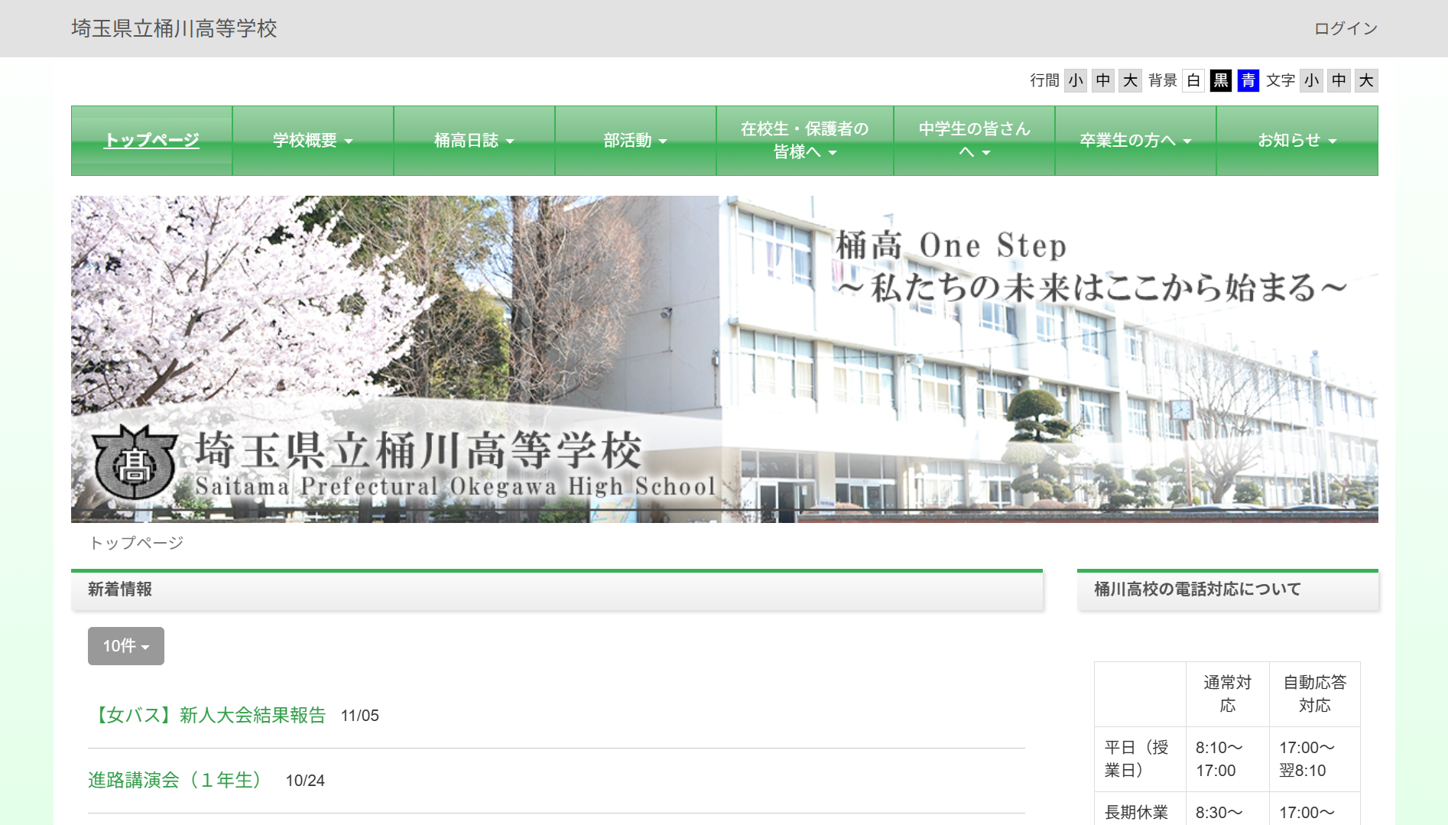The height and width of the screenshot is (825, 1448).
Task: Set 文字 font size to 大
Action: [x=1366, y=80]
